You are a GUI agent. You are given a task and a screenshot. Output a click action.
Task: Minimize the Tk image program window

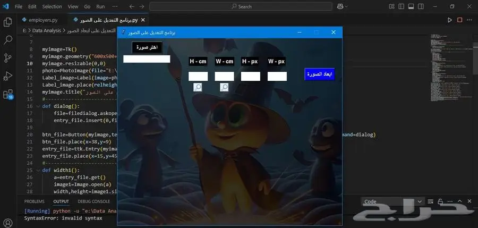click(300, 32)
